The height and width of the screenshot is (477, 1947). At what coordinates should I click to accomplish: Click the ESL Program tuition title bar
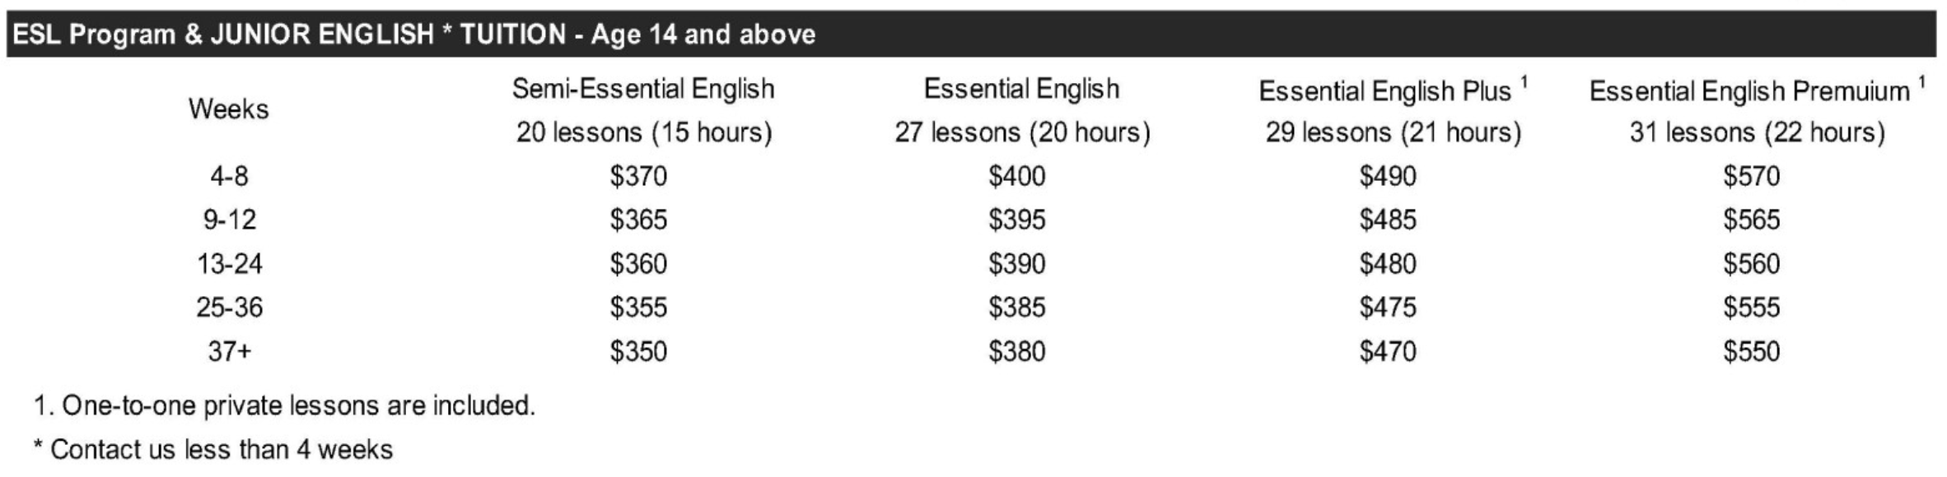[x=413, y=35]
